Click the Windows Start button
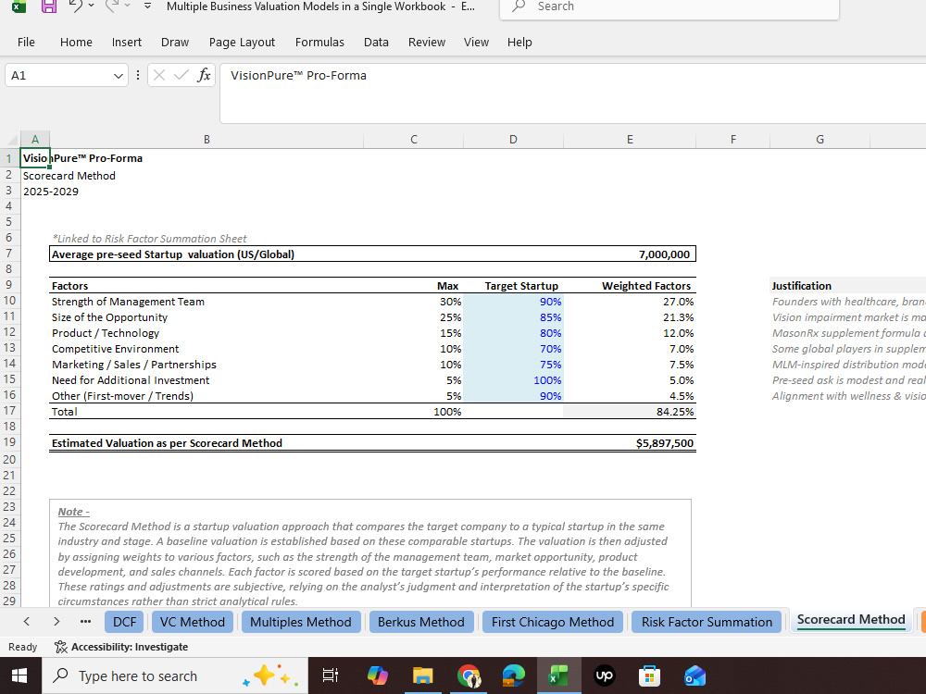 pos(19,675)
